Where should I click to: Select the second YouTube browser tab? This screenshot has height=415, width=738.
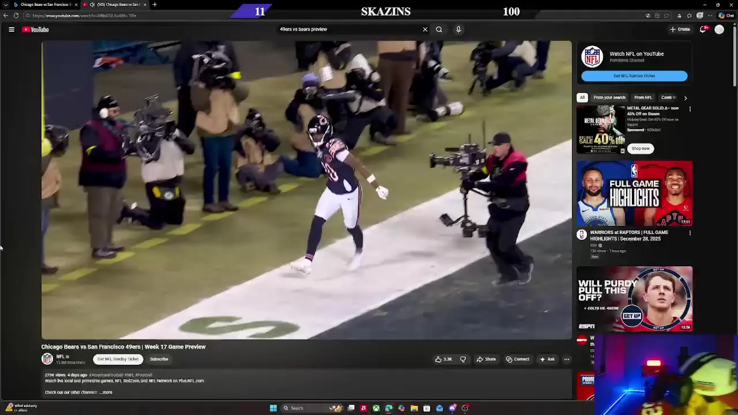coord(115,5)
